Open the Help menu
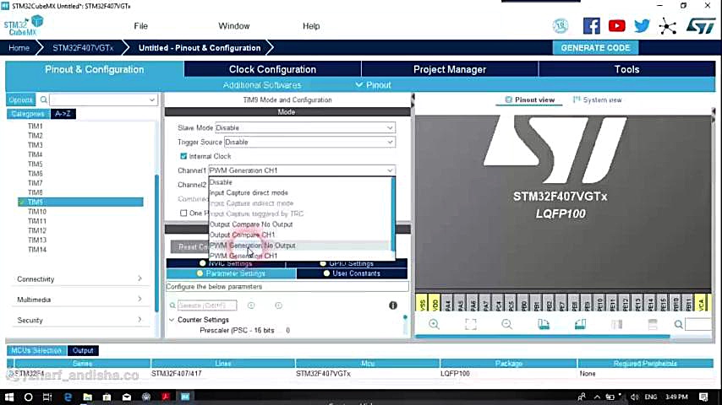The height and width of the screenshot is (405, 722). (311, 26)
